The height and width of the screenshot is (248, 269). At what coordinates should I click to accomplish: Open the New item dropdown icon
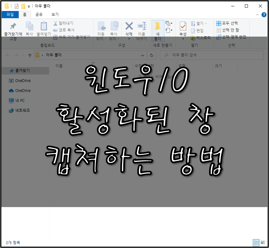click(x=169, y=23)
